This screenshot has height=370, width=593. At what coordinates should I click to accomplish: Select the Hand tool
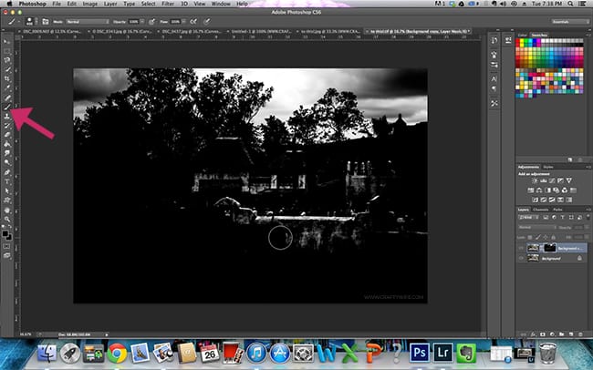tap(6, 211)
